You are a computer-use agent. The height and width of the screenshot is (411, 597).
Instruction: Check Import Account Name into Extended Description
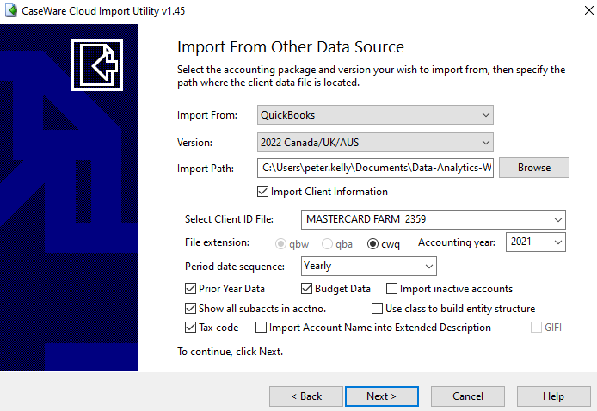pyautogui.click(x=259, y=328)
